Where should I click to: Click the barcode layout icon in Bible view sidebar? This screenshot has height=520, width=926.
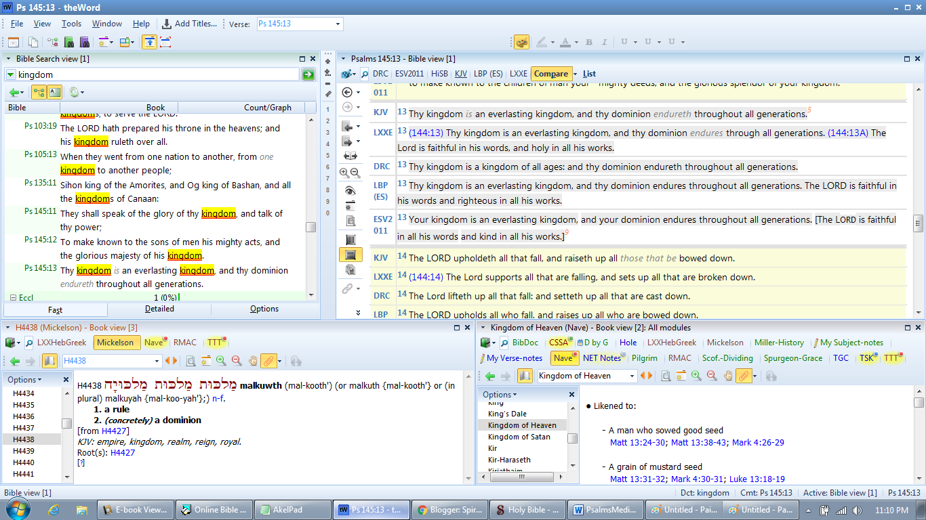pos(350,240)
